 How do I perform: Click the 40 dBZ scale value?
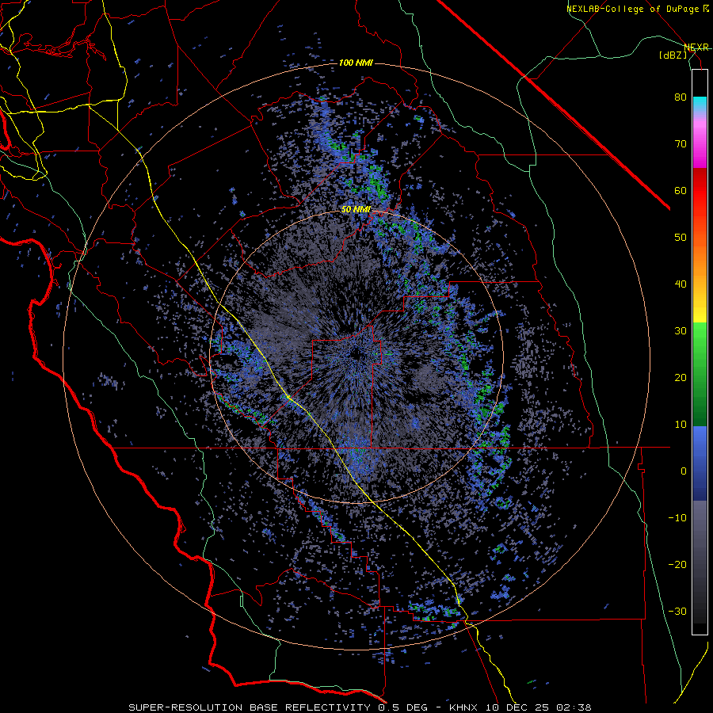pyautogui.click(x=681, y=284)
